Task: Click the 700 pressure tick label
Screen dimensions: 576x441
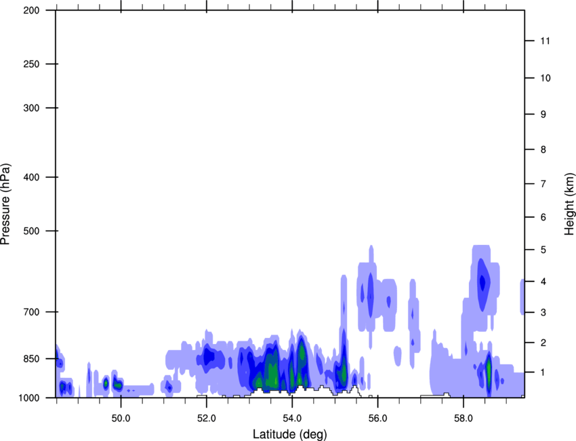Action: (31, 312)
